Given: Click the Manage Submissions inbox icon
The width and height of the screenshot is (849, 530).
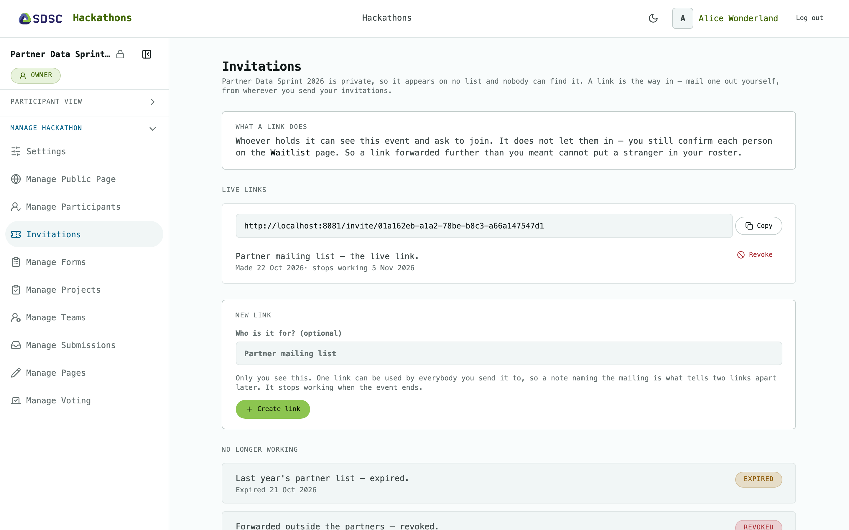Looking at the screenshot, I should [16, 345].
